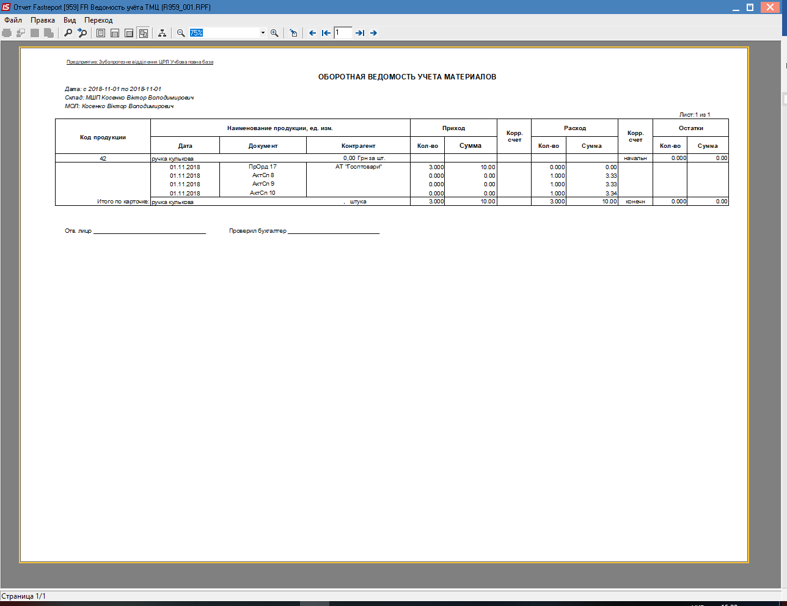Open the Правка menu

(x=43, y=20)
